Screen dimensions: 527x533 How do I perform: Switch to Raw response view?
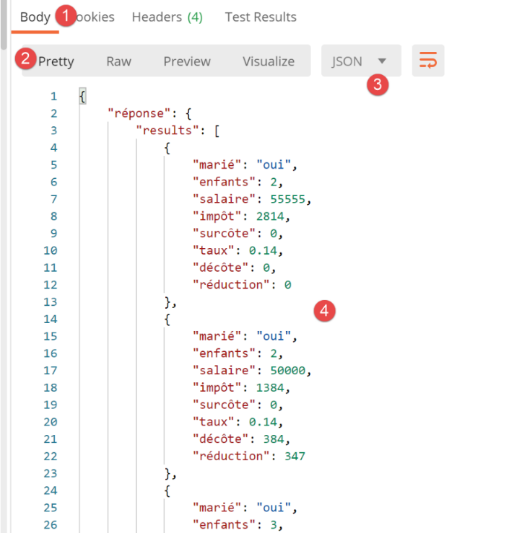(118, 61)
